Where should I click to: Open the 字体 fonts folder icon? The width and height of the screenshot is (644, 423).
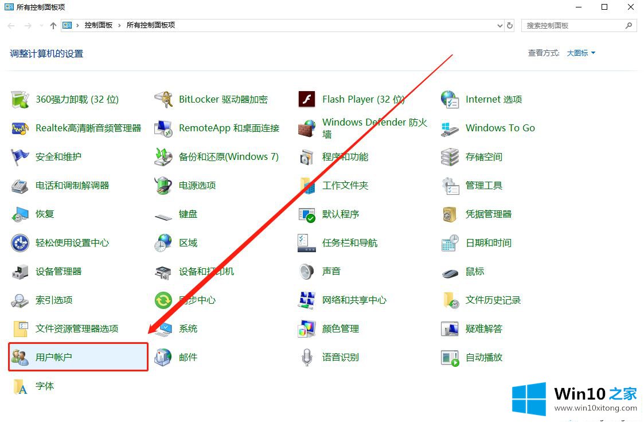pos(21,386)
